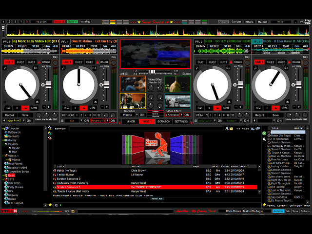Collapse the Playlists tree node
Screen dimensions: 312x234
(x=3, y=144)
